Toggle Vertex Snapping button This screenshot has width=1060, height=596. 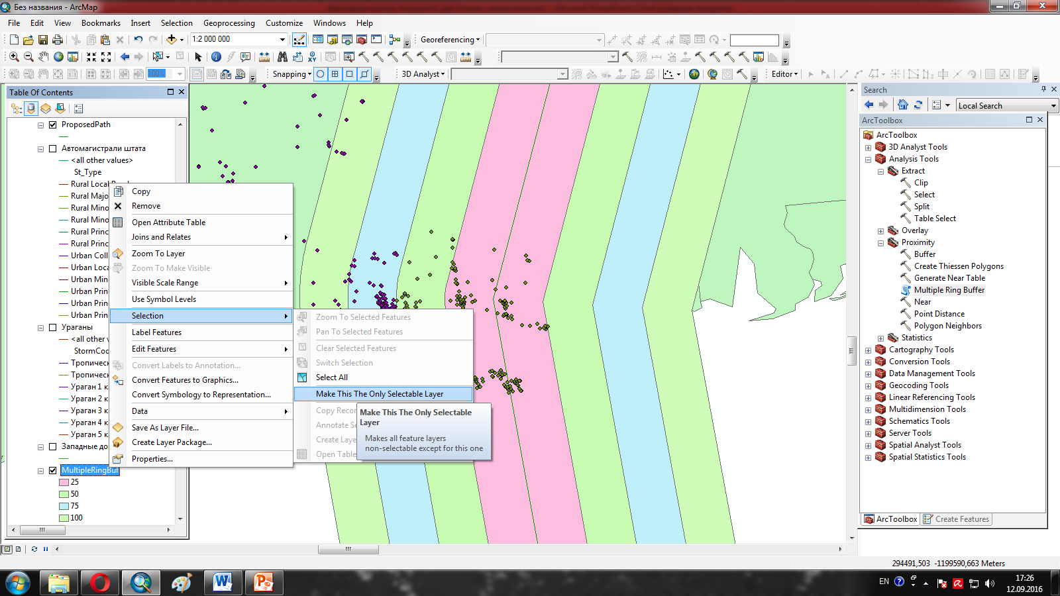pyautogui.click(x=350, y=74)
